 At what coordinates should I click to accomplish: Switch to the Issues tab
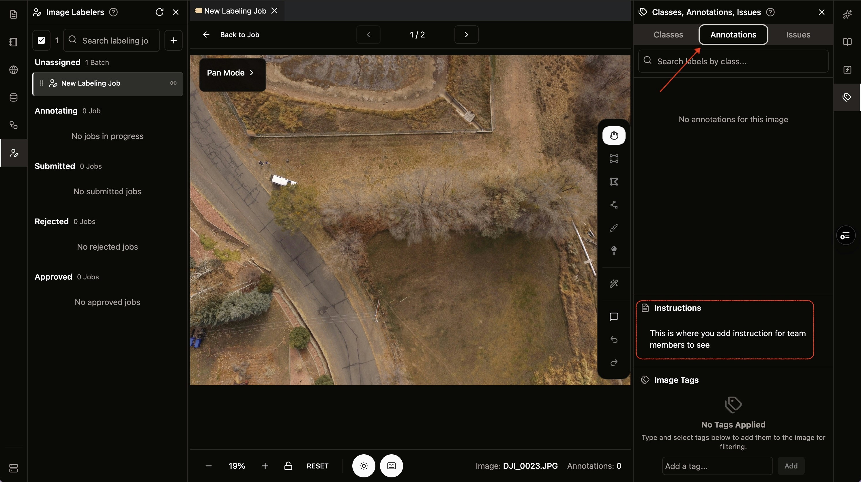798,35
